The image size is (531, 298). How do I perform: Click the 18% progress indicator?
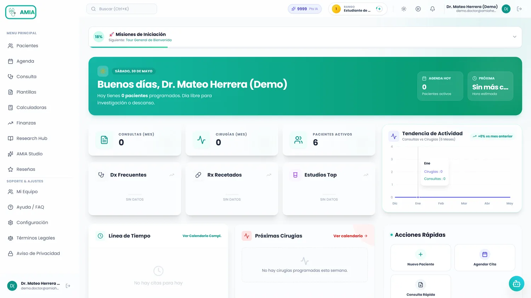coord(99,37)
